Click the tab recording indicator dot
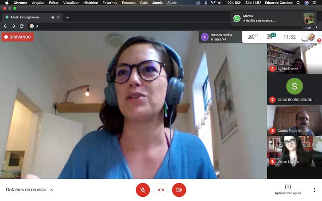Viewport: 322px width, 201px height. click(x=53, y=17)
